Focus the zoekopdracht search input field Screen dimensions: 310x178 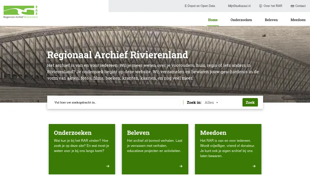click(x=116, y=102)
